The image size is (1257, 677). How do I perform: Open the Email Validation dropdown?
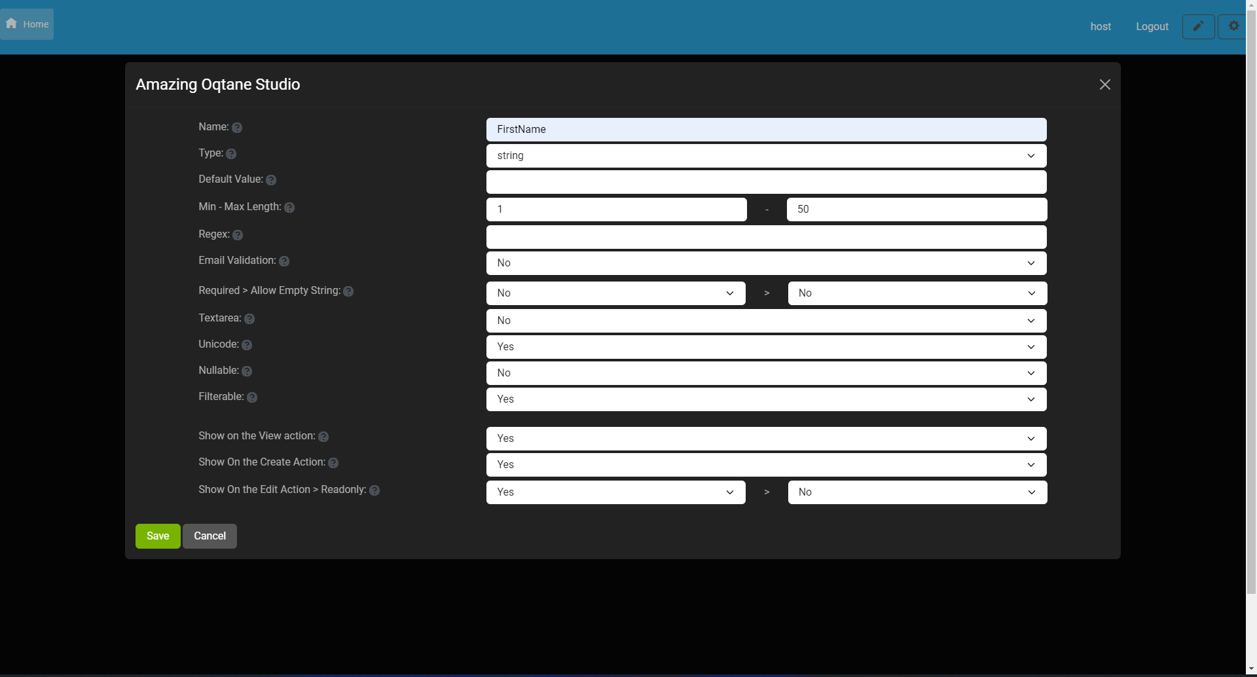(766, 263)
